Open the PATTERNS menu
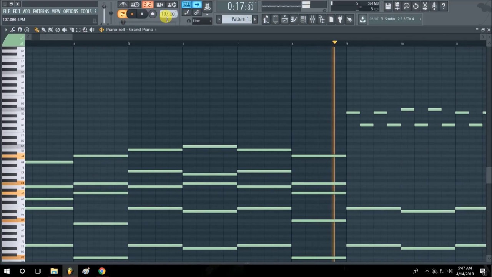492x277 pixels. point(41,11)
